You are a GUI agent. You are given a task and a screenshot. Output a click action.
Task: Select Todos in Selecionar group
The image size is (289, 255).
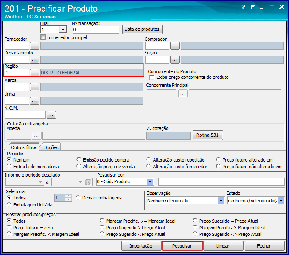click(9, 197)
